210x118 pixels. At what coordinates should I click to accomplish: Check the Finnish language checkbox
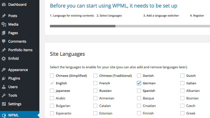point(139,113)
